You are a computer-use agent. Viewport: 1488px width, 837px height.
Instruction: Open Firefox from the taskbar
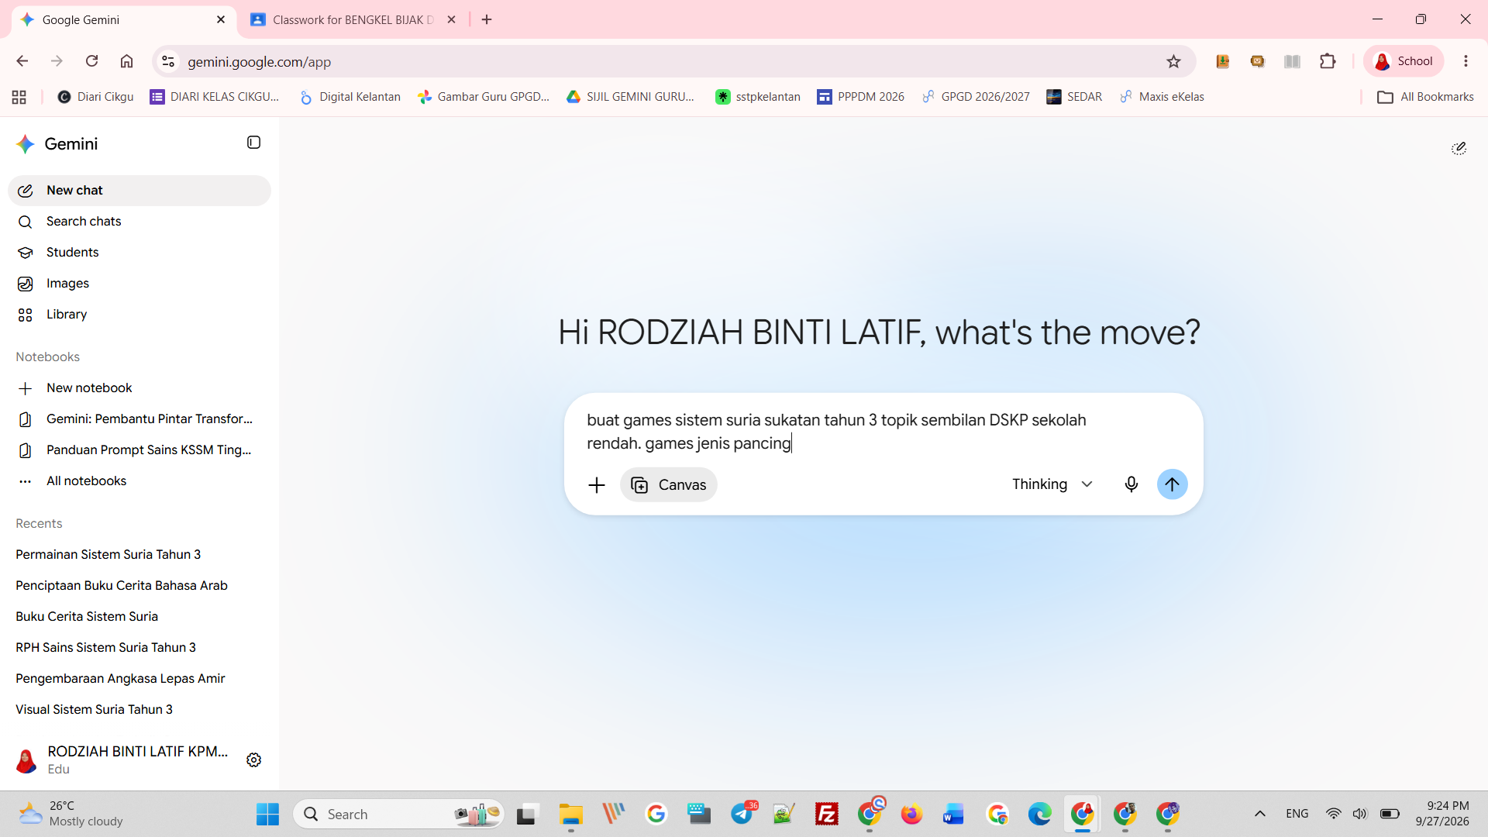[911, 814]
